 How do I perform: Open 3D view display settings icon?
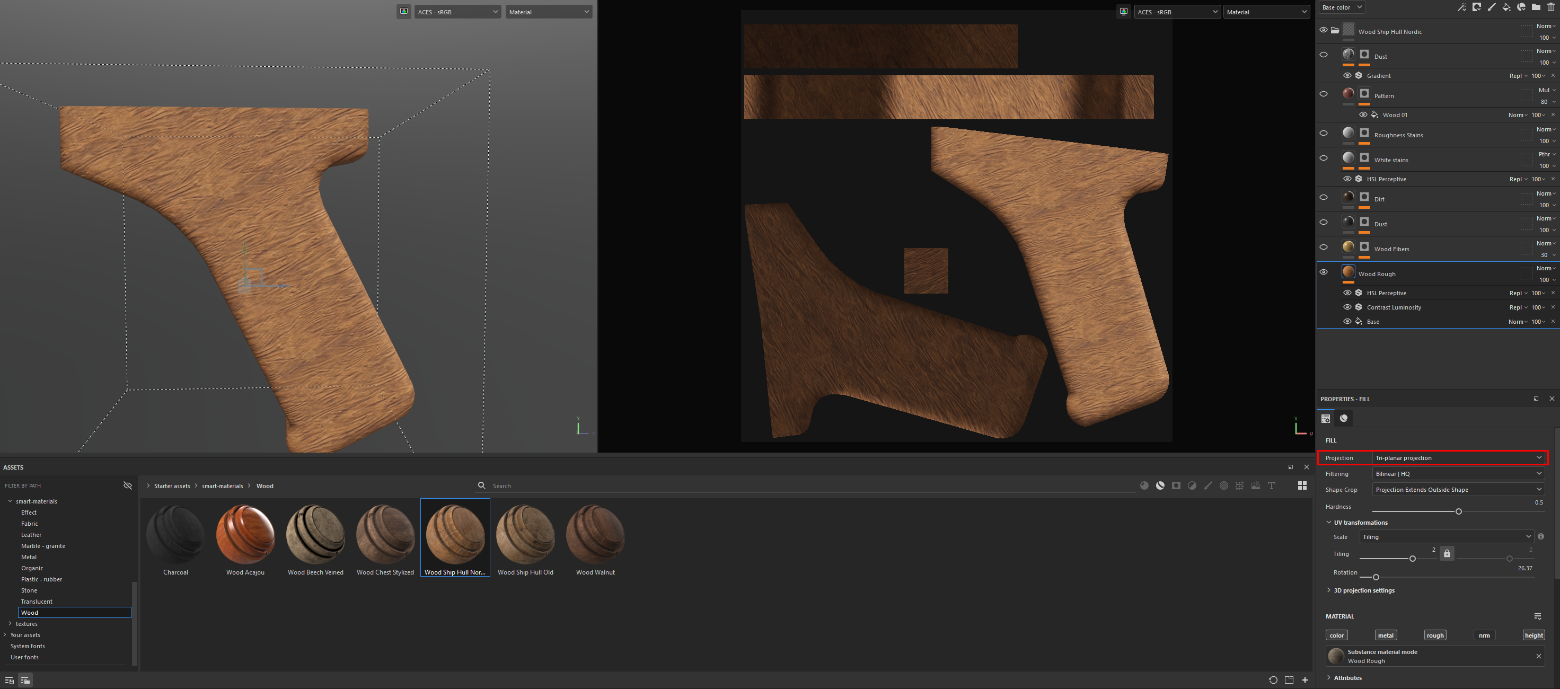pyautogui.click(x=404, y=12)
